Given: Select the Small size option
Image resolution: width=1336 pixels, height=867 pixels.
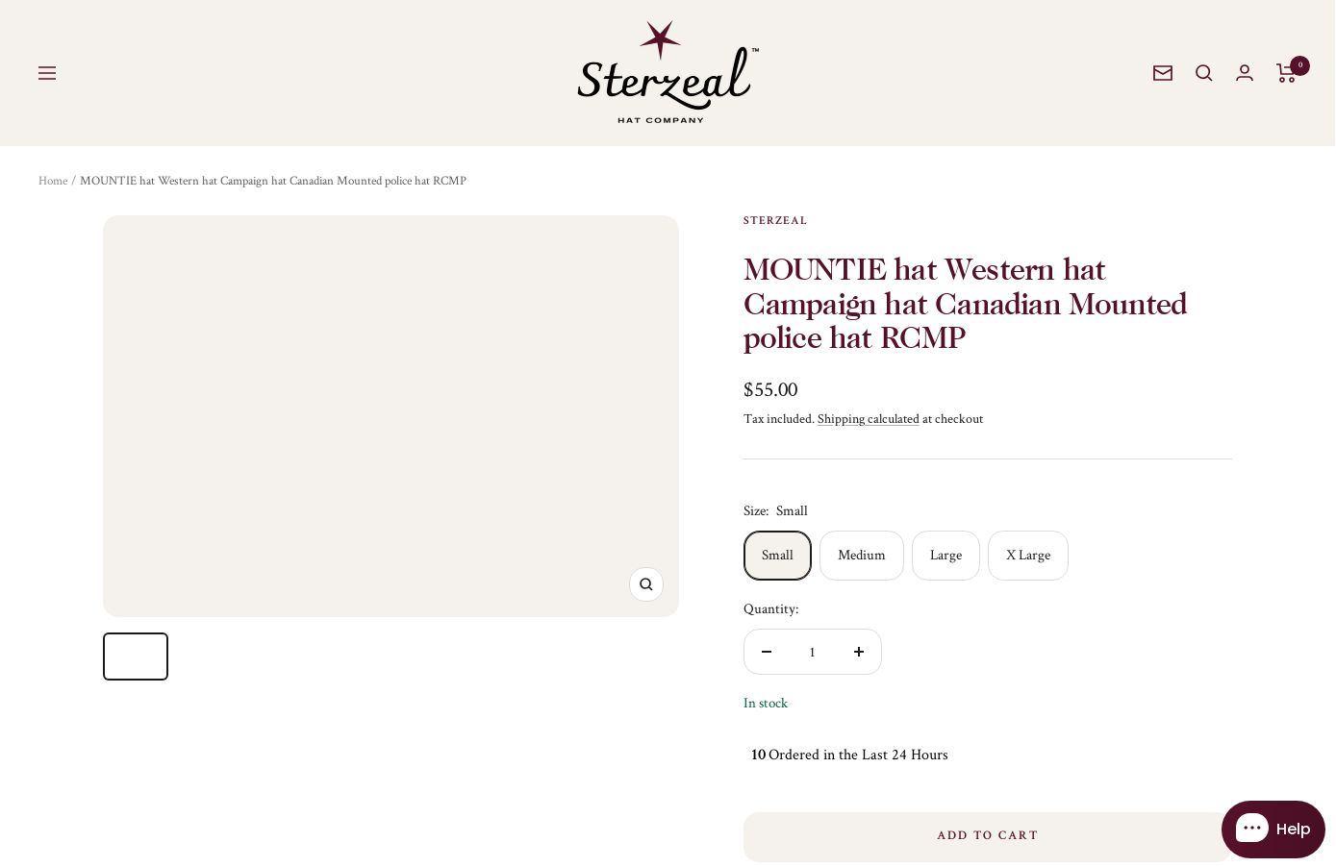Looking at the screenshot, I should 777,556.
